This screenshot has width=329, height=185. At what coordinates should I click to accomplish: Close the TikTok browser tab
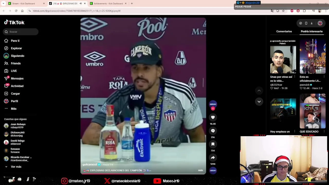coord(85,4)
